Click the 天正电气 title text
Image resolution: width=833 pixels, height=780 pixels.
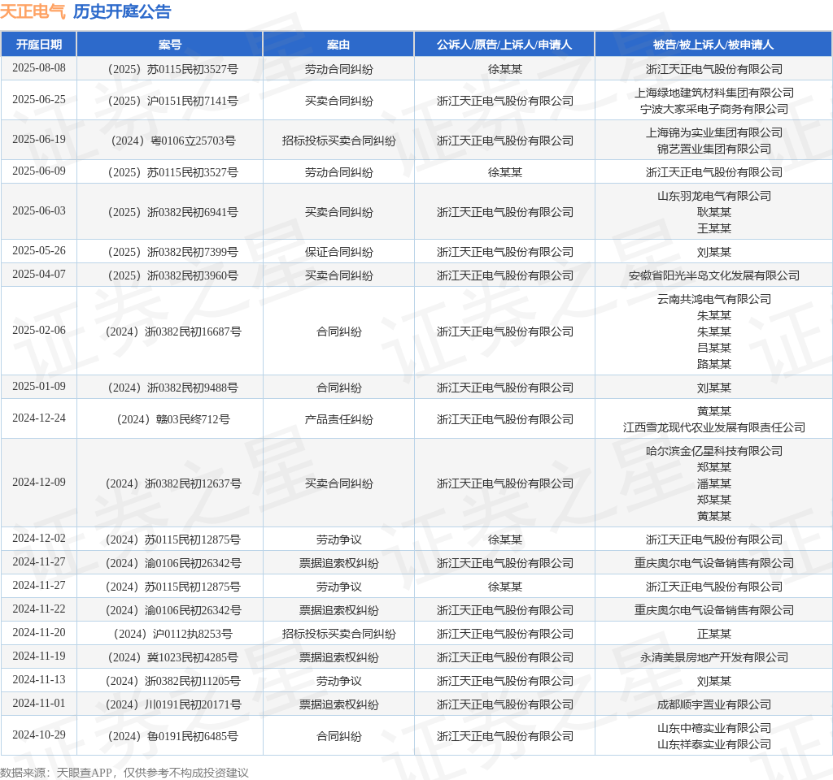click(33, 11)
